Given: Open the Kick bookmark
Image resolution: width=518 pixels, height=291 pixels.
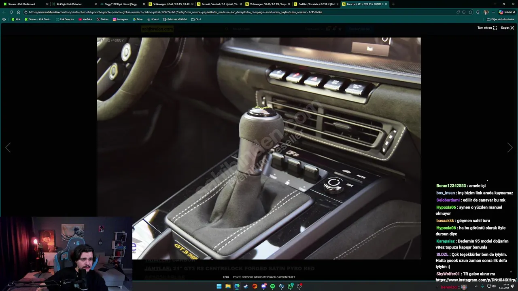Looking at the screenshot, I should (x=16, y=19).
